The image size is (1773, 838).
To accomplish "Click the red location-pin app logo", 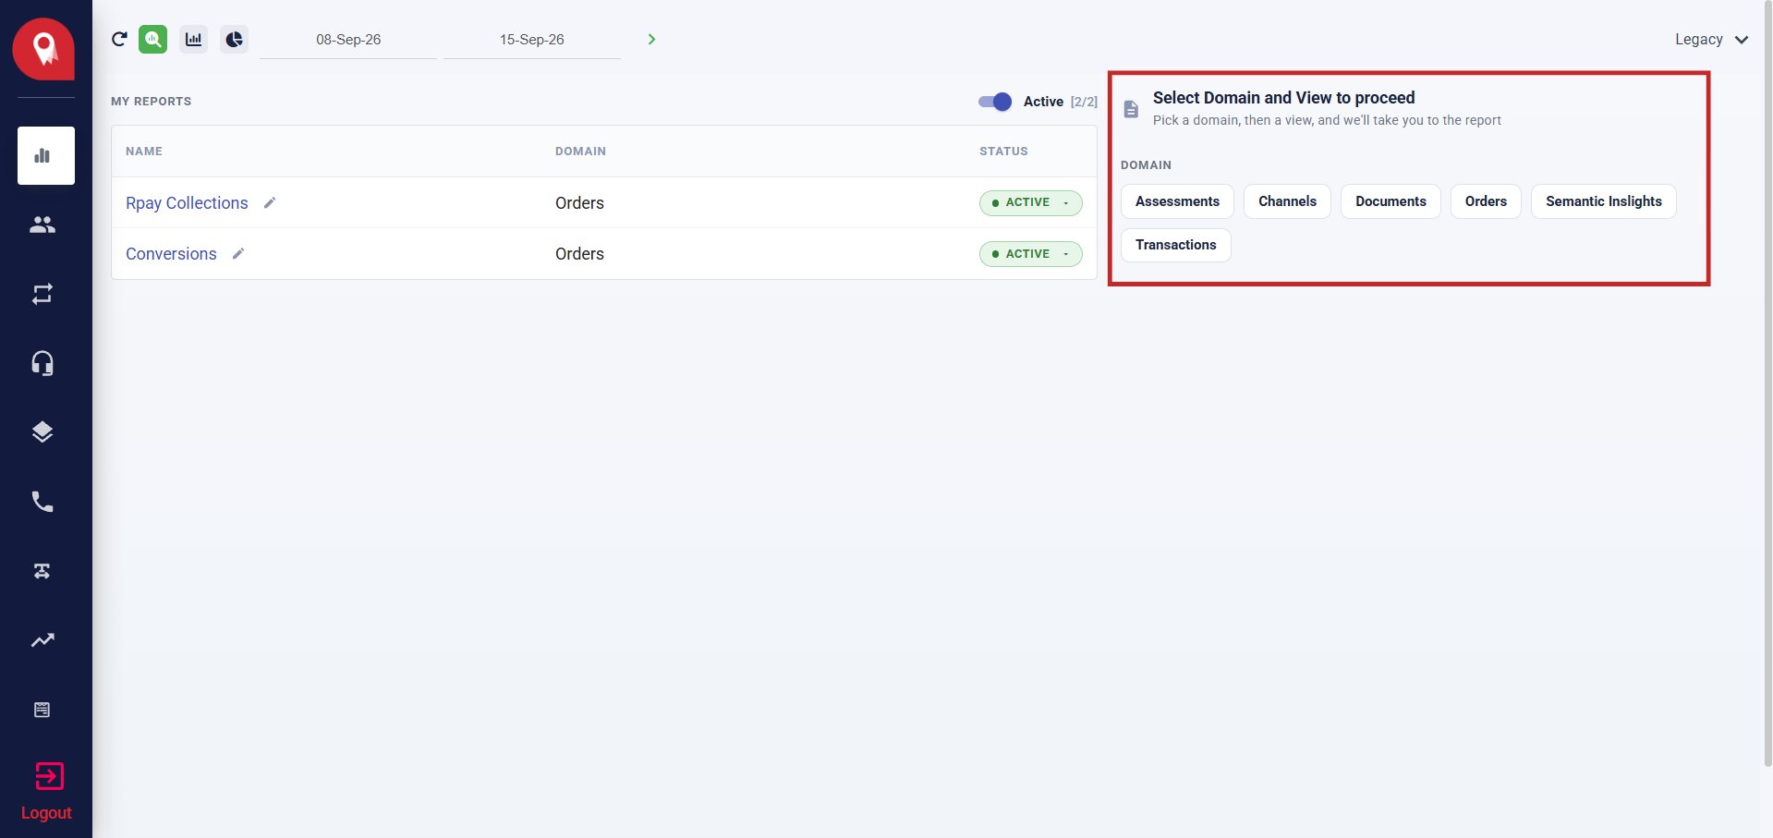I will point(43,49).
